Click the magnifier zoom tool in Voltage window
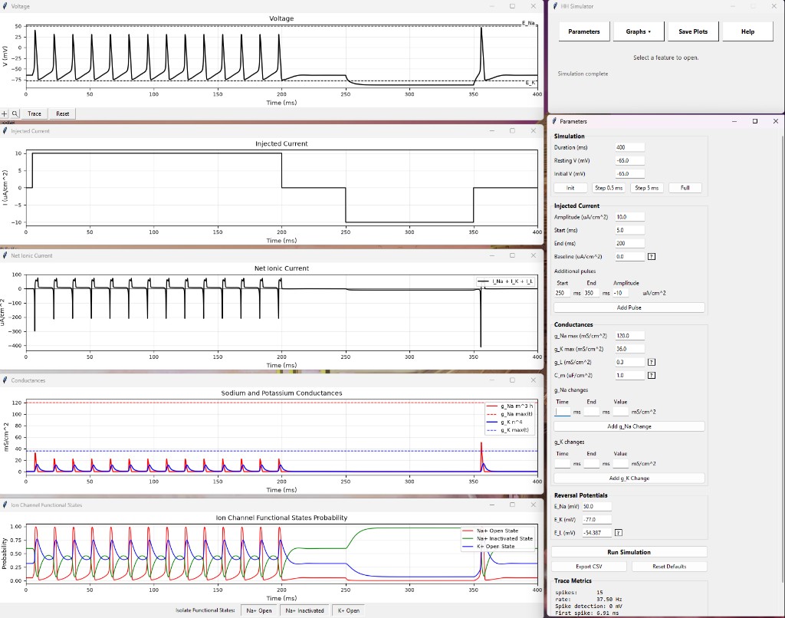The width and height of the screenshot is (785, 618). point(15,113)
